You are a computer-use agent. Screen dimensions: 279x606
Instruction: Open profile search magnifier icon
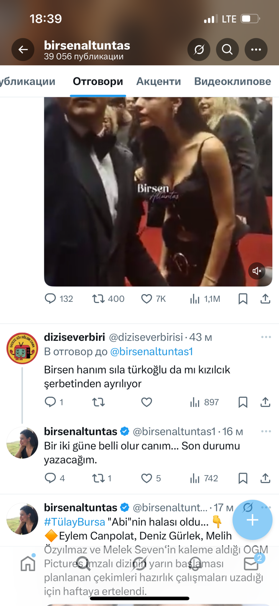tap(227, 49)
